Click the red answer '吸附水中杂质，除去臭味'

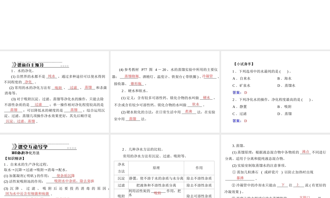[x=74, y=181]
